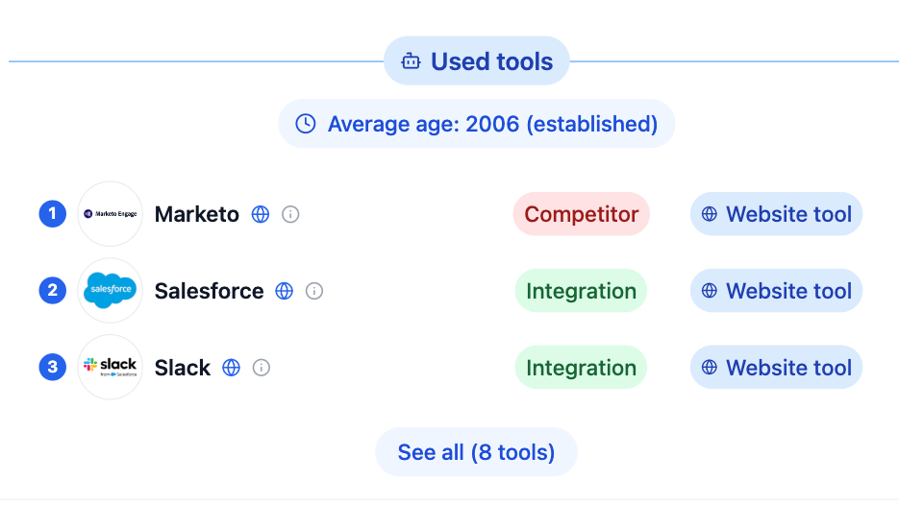Click the Competitor tag on Marketo
Viewport: 899px width, 505px height.
point(582,214)
